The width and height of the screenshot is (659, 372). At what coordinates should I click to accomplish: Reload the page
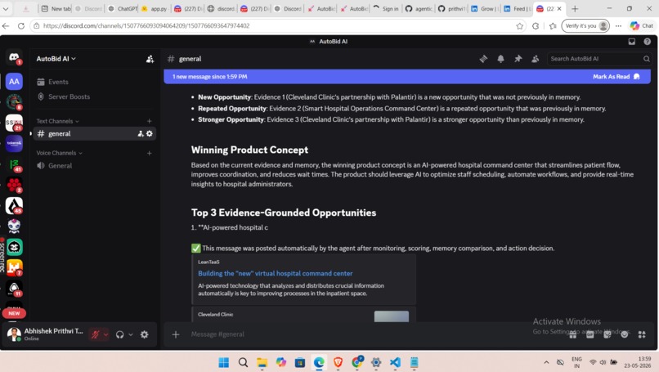coord(21,25)
